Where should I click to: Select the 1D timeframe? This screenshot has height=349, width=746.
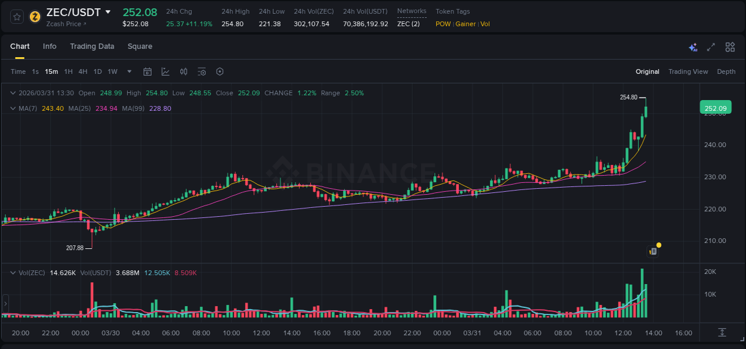(x=97, y=71)
